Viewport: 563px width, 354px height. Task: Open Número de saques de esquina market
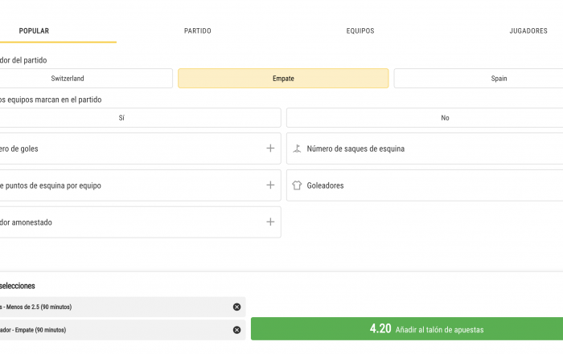(x=425, y=149)
